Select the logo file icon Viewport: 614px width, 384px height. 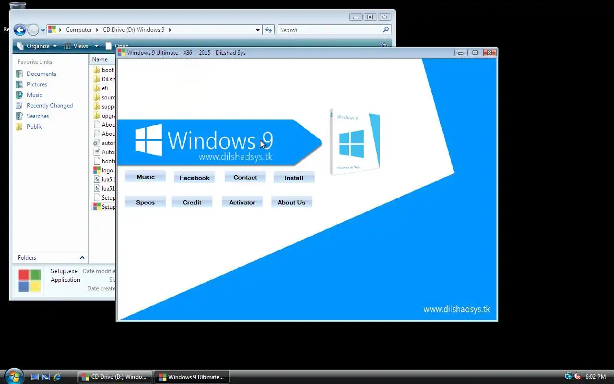pyautogui.click(x=97, y=170)
